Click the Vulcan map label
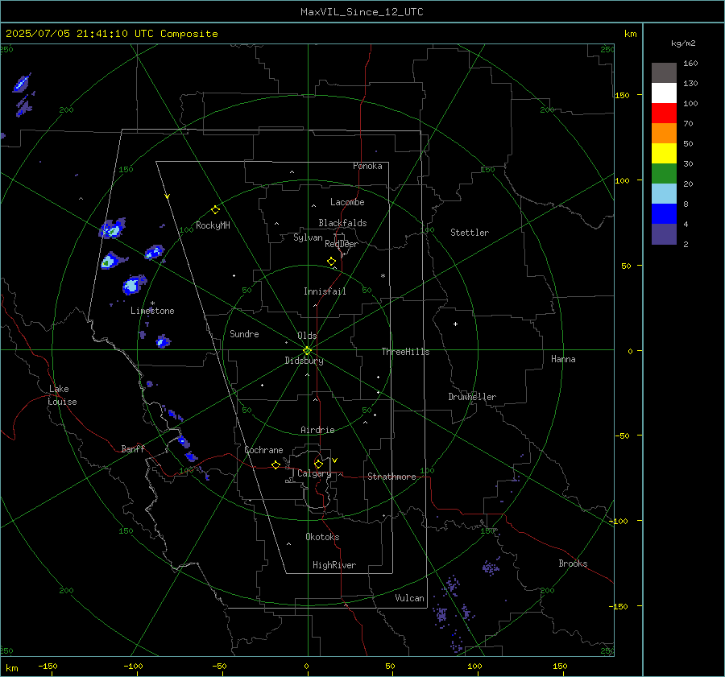This screenshot has height=677, width=725. (409, 598)
